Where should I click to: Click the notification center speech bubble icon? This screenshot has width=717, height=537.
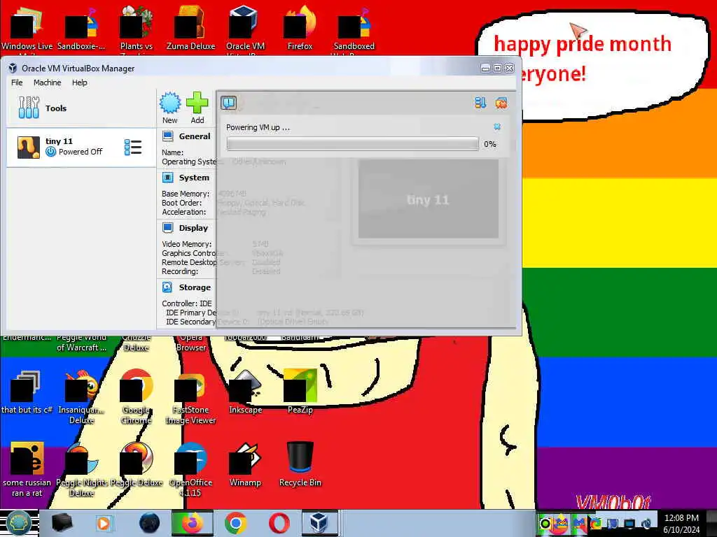229,103
